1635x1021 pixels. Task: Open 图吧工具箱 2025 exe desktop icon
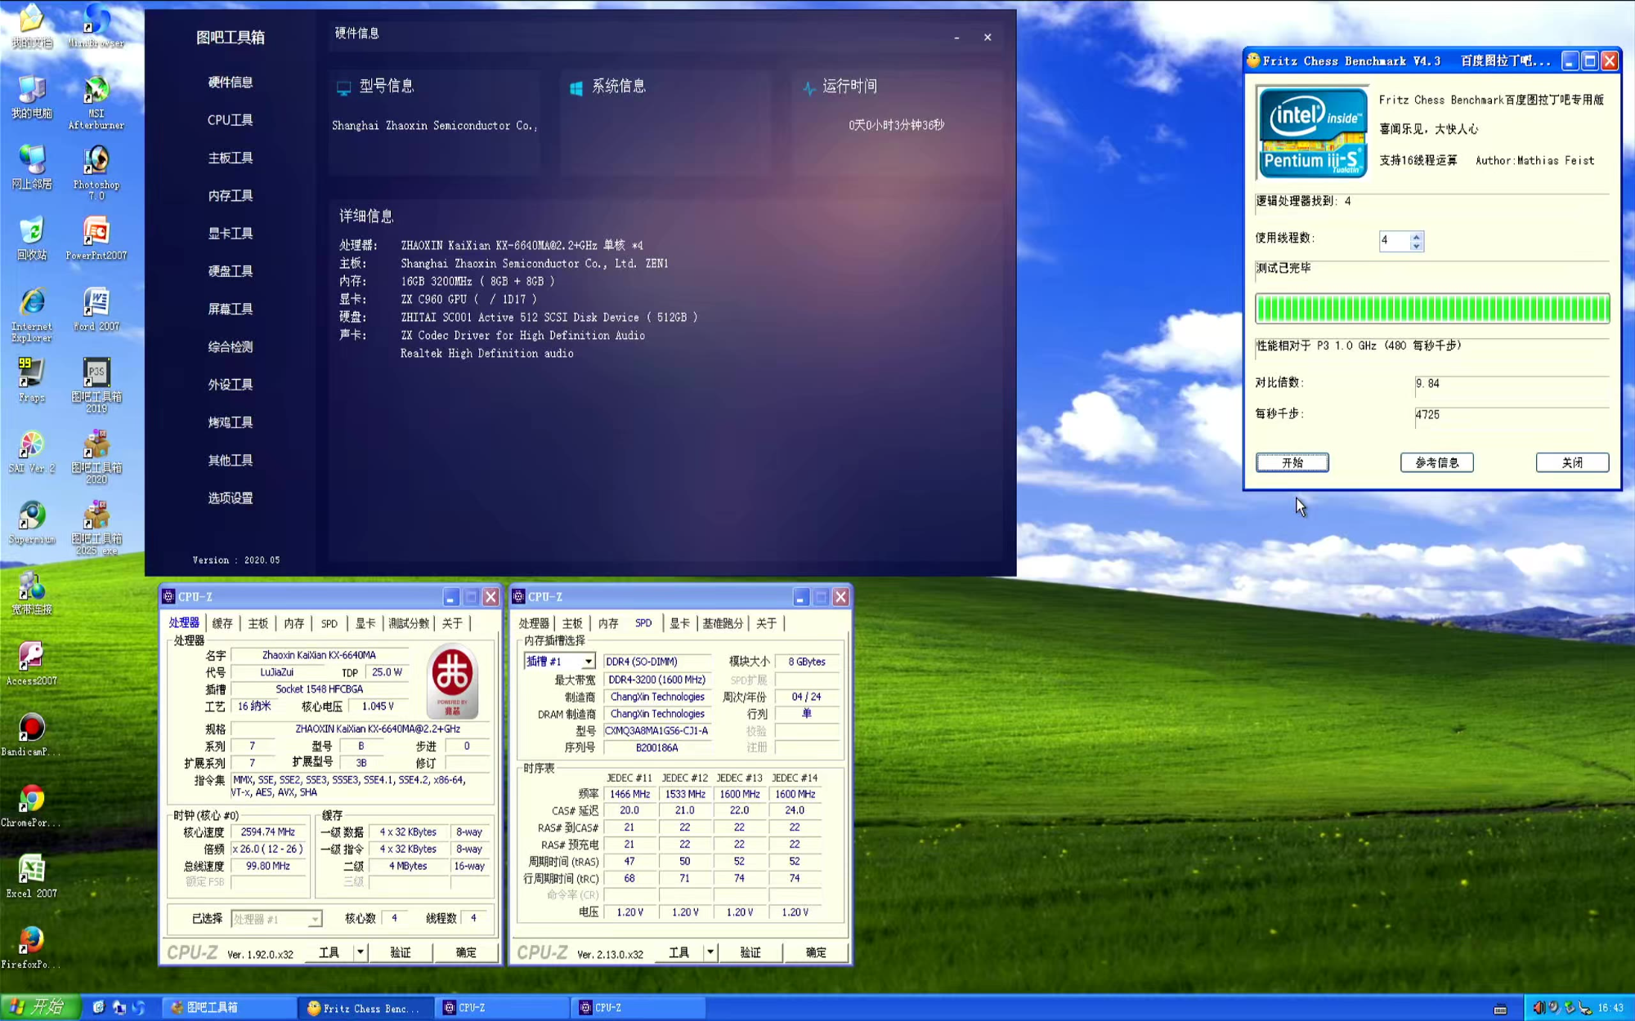pyautogui.click(x=96, y=528)
